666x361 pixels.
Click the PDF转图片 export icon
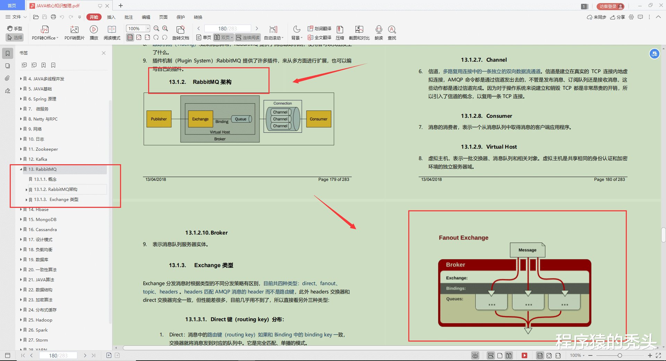(x=74, y=30)
